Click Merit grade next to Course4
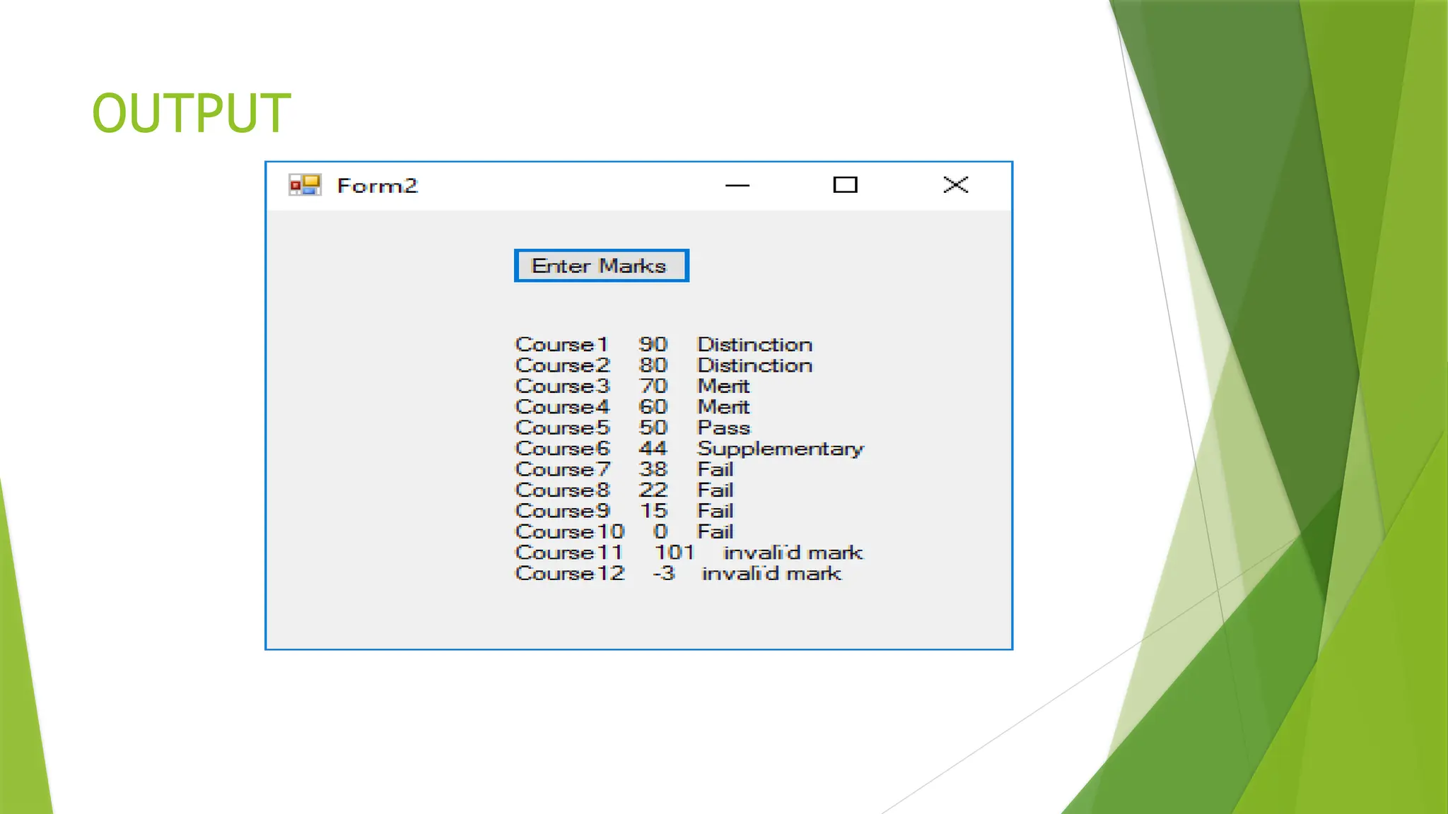Image resolution: width=1448 pixels, height=814 pixels. pyautogui.click(x=723, y=407)
